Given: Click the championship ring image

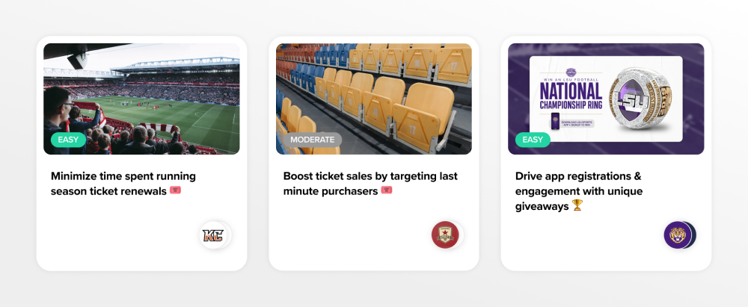Looking at the screenshot, I should click(641, 100).
